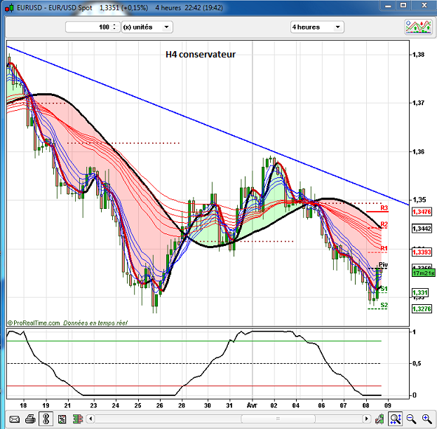Open the indicators chart icon top-right
The height and width of the screenshot is (429, 437).
tap(417, 27)
